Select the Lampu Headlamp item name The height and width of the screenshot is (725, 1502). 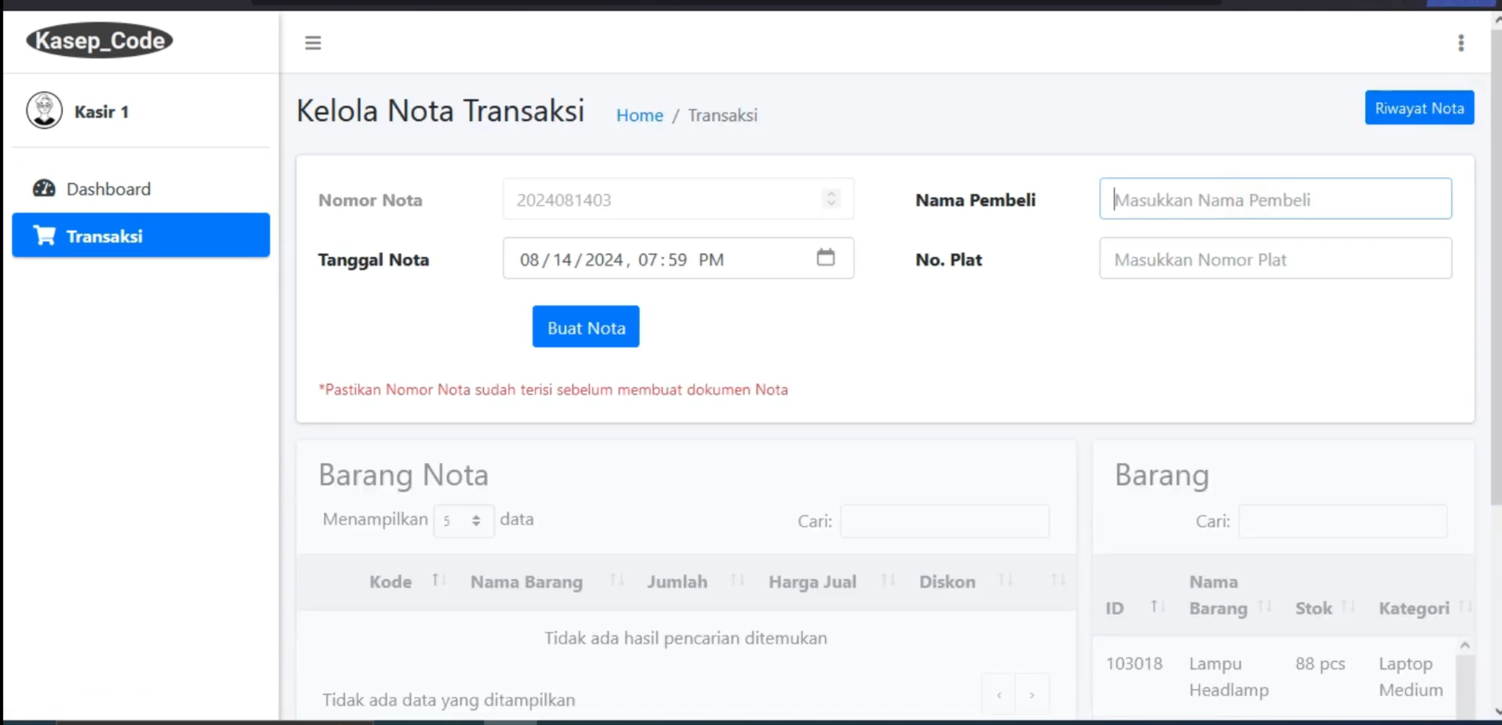point(1228,676)
